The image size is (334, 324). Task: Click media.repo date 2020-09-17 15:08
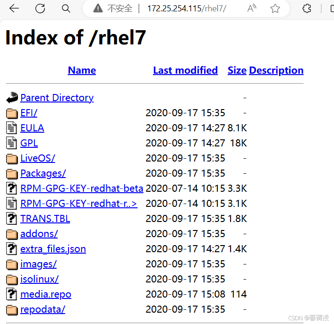[185, 294]
